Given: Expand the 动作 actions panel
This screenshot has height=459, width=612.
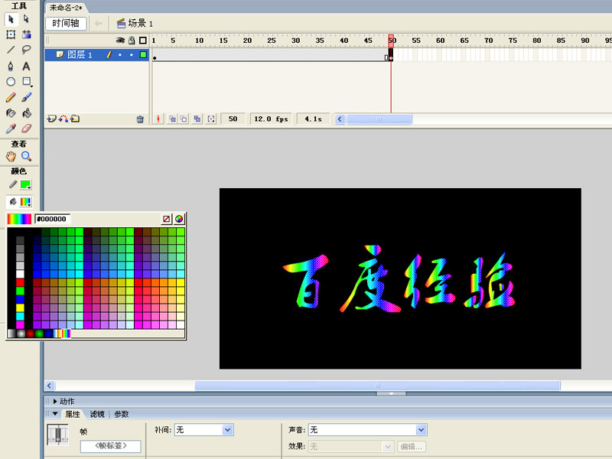Looking at the screenshot, I should click(x=55, y=401).
